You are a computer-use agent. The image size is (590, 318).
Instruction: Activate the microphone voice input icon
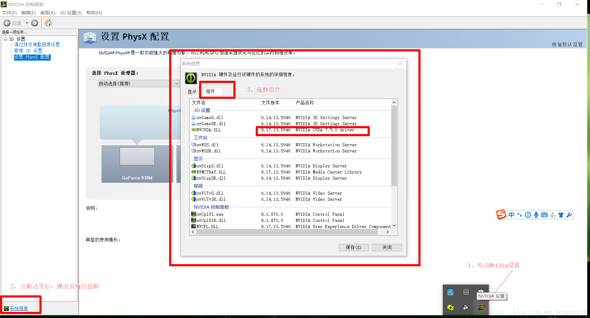[536, 215]
